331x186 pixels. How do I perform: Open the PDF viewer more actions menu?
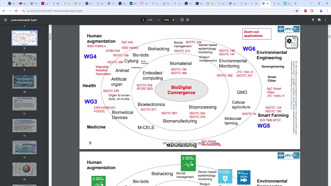[325, 20]
